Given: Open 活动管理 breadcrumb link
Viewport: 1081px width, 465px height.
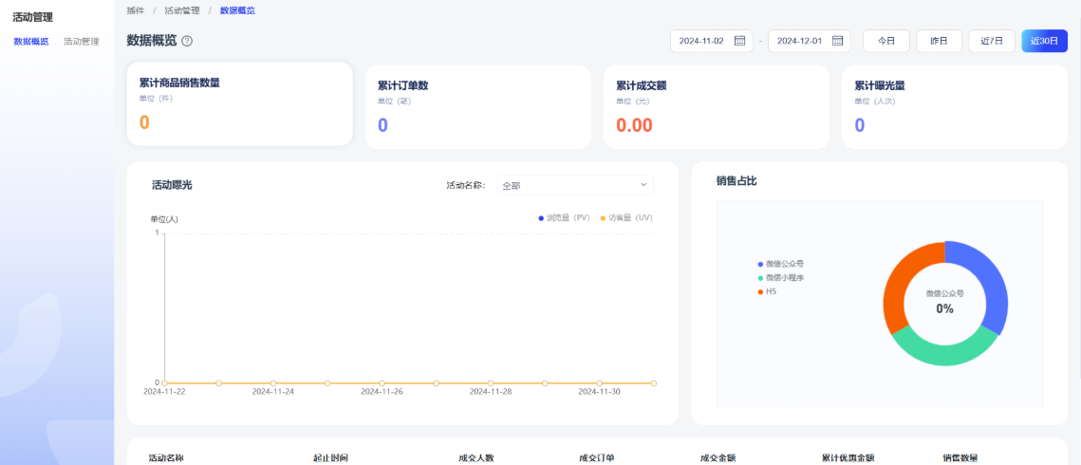Looking at the screenshot, I should (181, 10).
